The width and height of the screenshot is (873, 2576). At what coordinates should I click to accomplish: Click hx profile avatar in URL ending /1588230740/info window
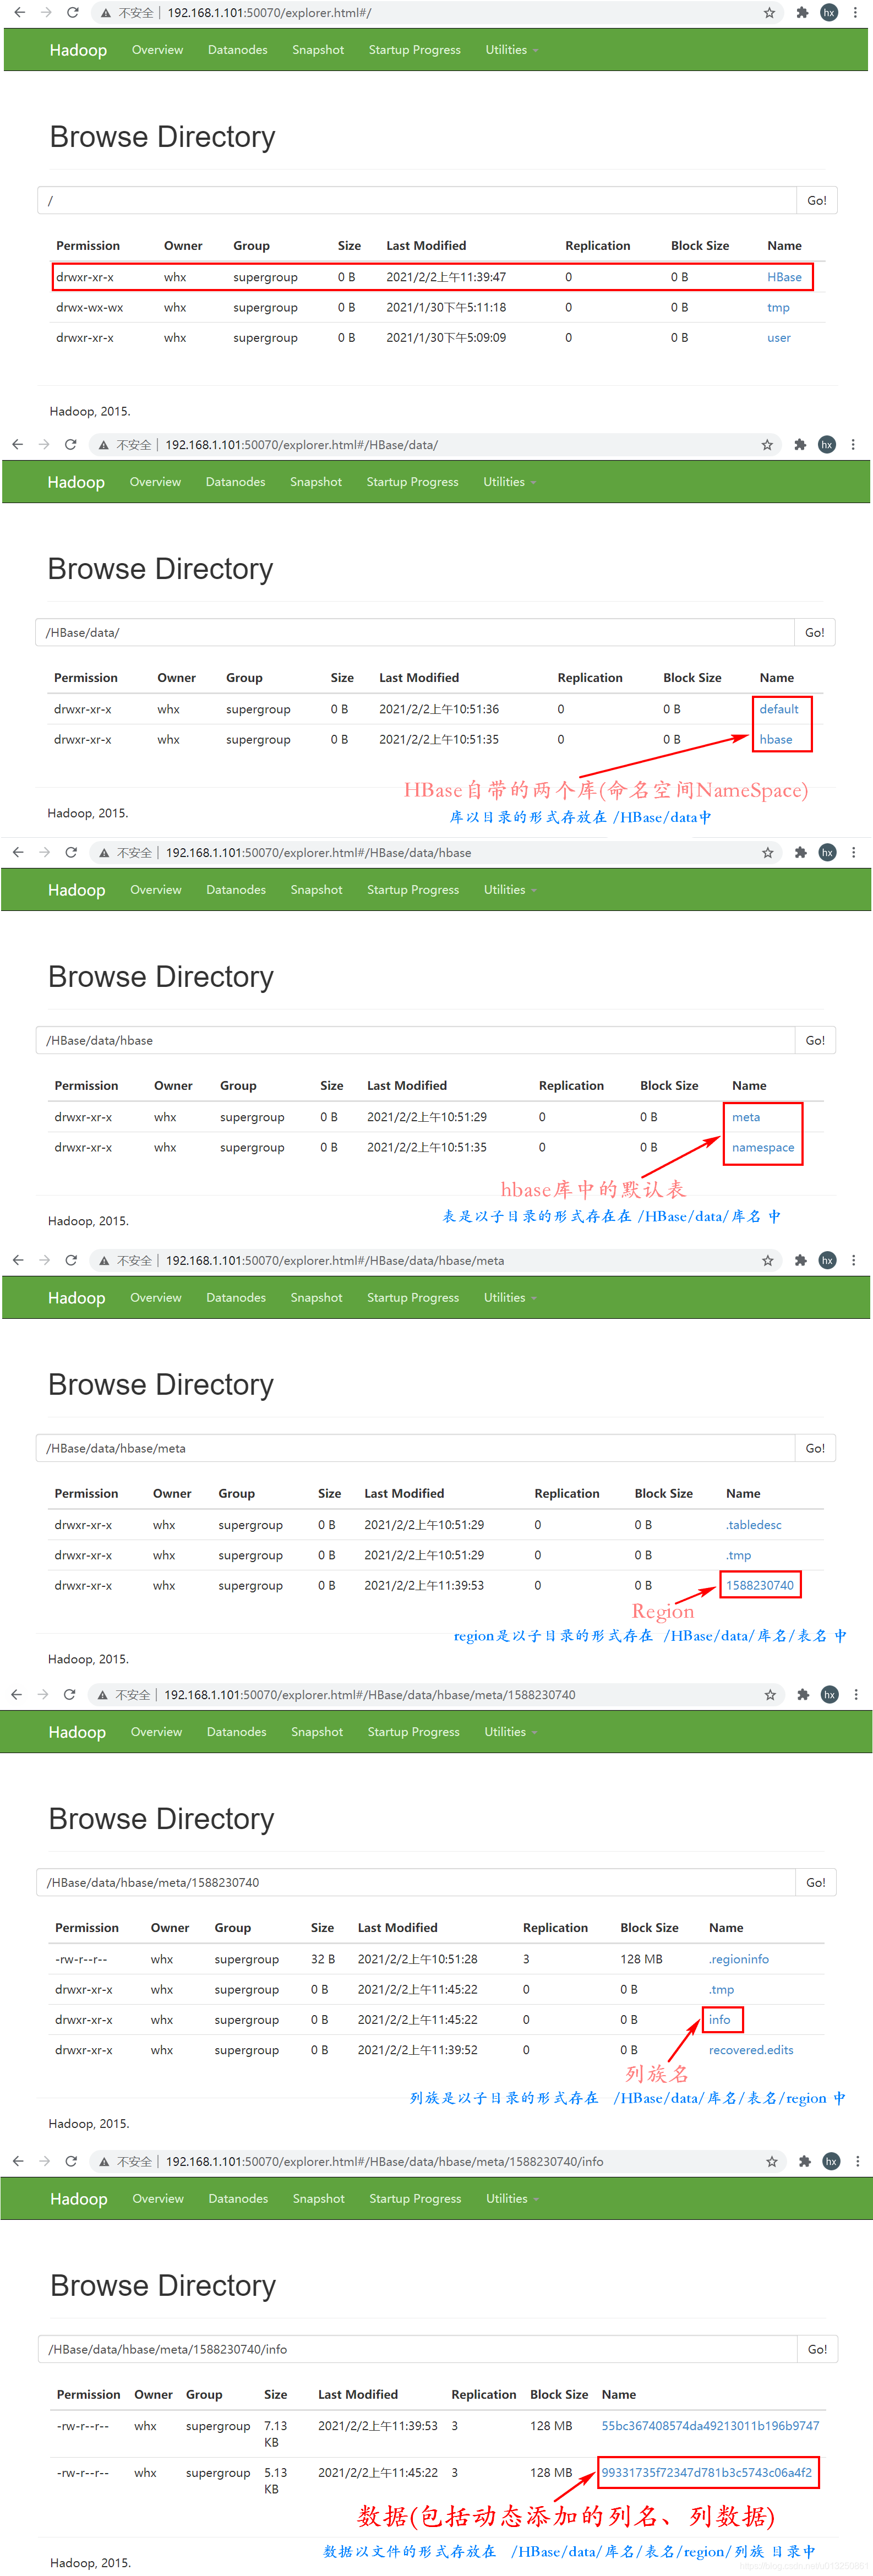[831, 2162]
